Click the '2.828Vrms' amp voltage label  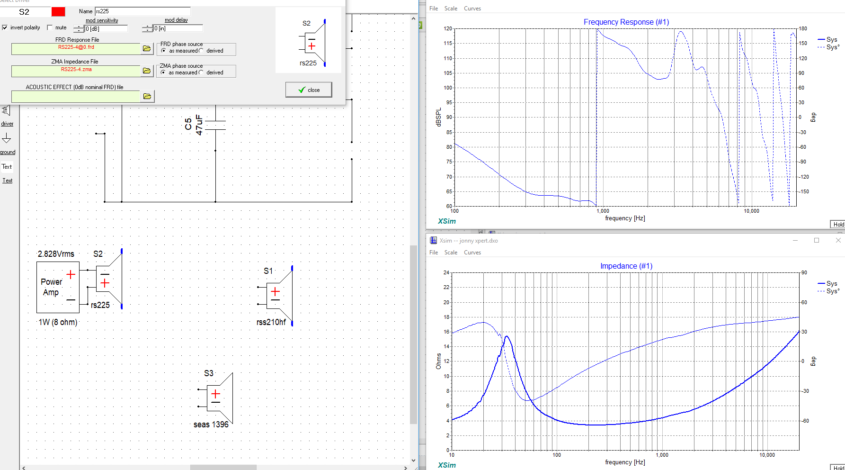coord(56,254)
